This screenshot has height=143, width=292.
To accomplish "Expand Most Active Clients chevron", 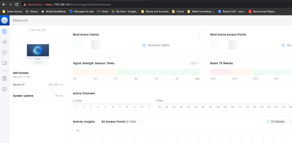I will pyautogui.click(x=199, y=35).
